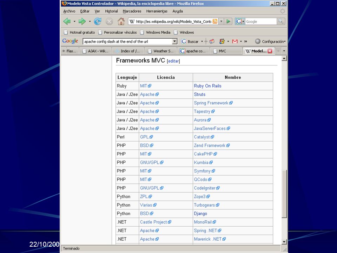Click Google toolbar icon just left of Gmail
Image resolution: width=337 pixels, height=253 pixels.
pos(222,41)
